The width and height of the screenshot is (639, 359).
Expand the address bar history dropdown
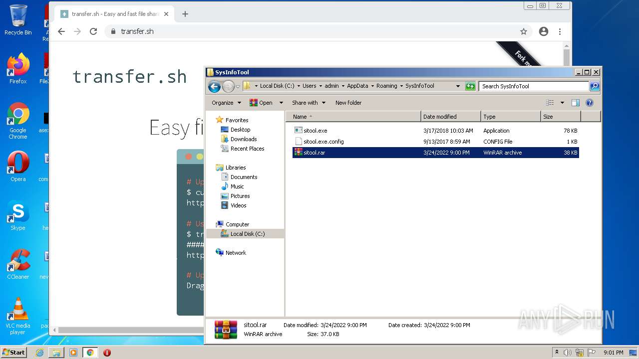point(458,86)
